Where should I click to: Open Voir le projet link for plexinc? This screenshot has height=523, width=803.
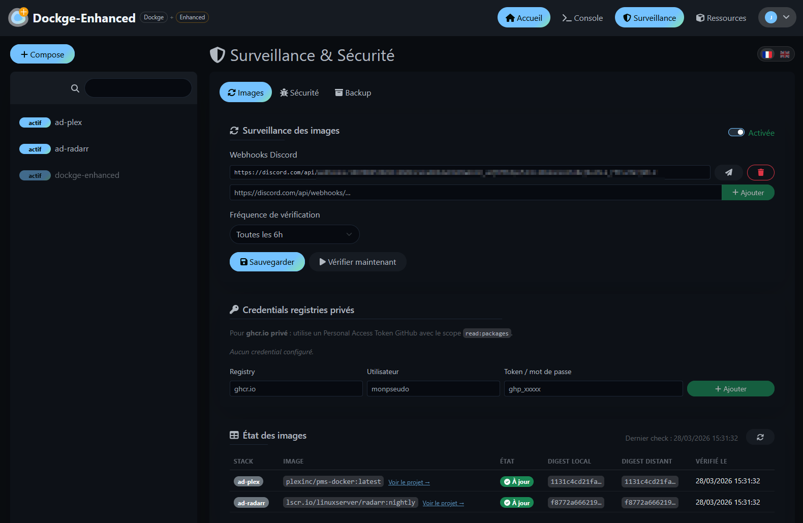(x=409, y=482)
